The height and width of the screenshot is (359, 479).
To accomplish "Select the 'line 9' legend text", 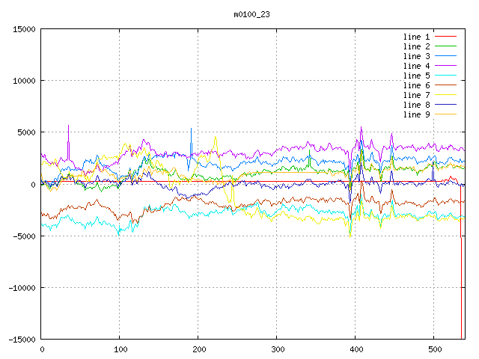I will pos(416,114).
